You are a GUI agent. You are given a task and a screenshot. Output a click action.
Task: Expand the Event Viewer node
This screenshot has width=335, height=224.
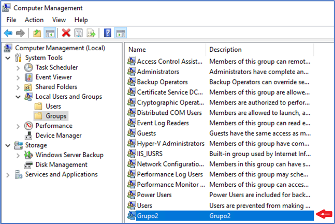[19, 77]
